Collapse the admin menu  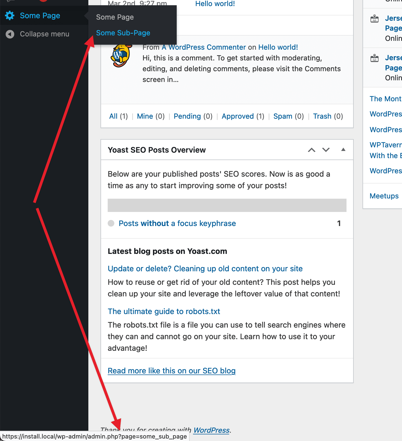[44, 34]
